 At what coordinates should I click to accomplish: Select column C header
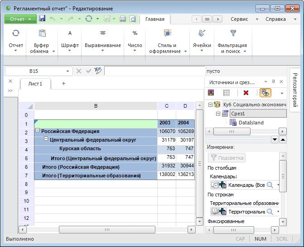click(167, 106)
